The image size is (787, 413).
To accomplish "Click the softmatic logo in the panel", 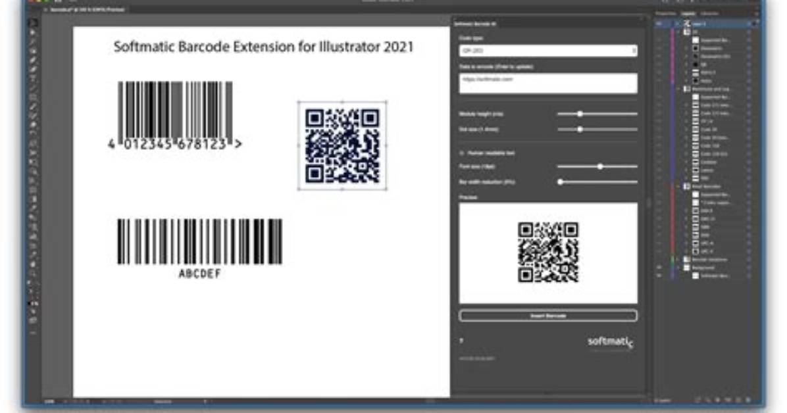I will [x=611, y=342].
